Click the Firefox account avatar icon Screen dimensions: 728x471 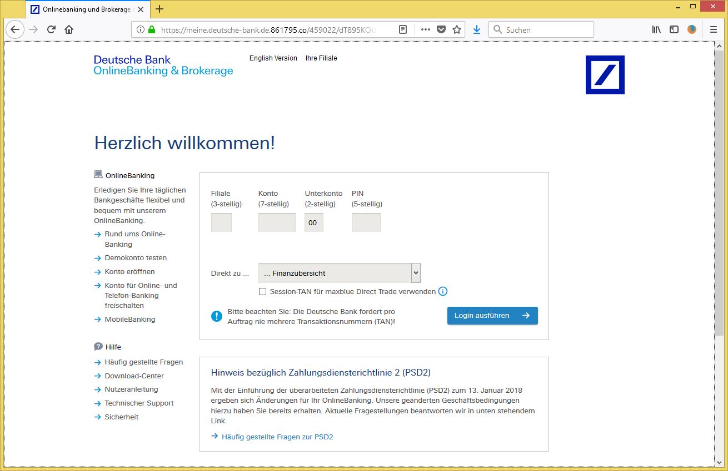pyautogui.click(x=692, y=30)
